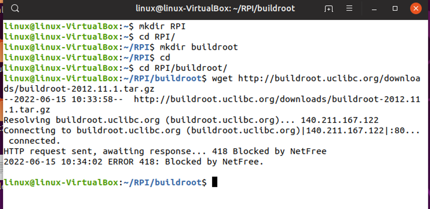
Task: Open the terminal hamburger menu
Action: click(x=350, y=9)
